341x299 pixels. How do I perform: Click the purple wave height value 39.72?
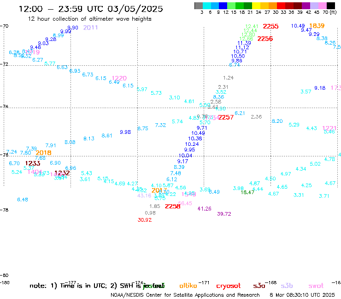pyautogui.click(x=224, y=214)
